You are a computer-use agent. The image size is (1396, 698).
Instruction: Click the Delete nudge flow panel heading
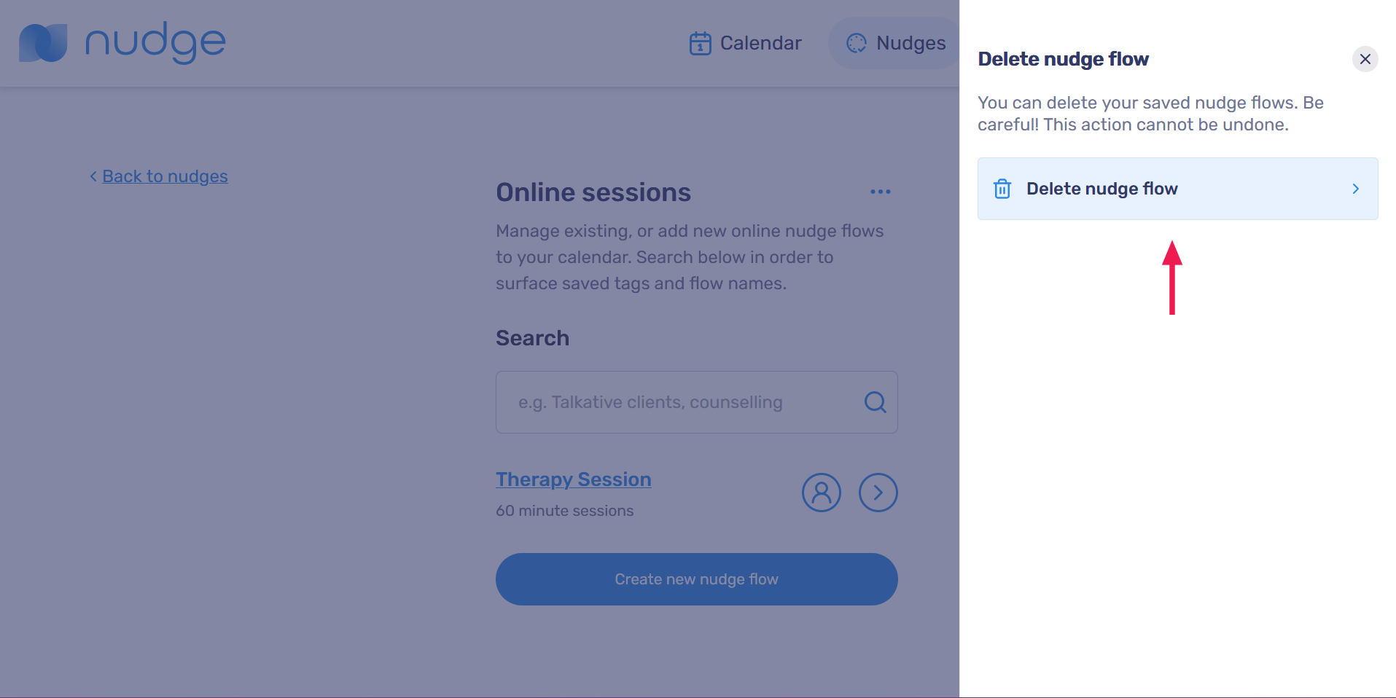1064,59
